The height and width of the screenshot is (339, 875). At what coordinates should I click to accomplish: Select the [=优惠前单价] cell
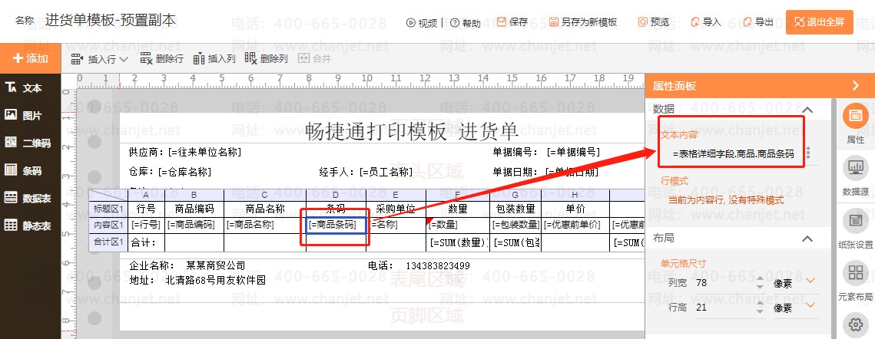[575, 225]
